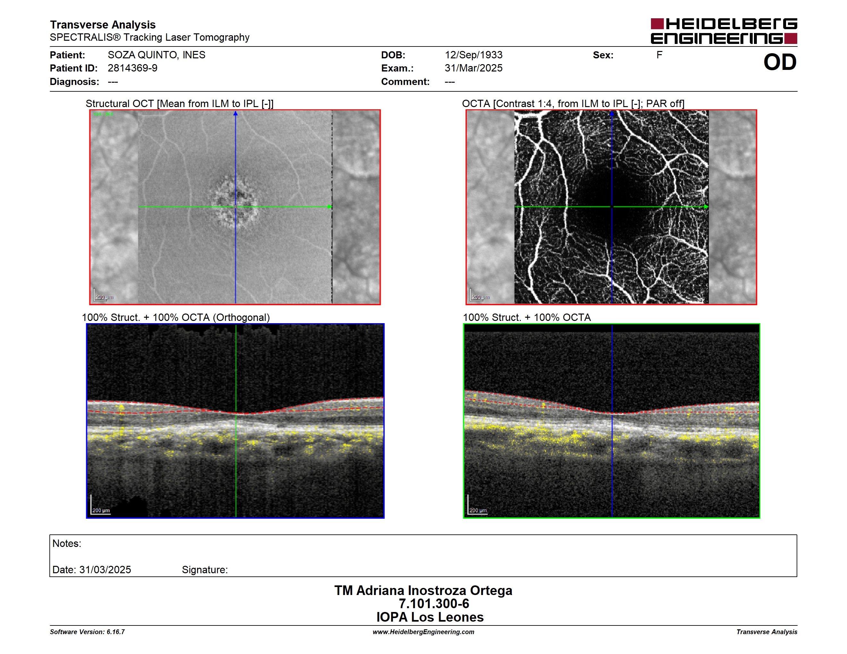The image size is (847, 654).
Task: Click the exam date '31/Mar/2025'
Action: point(474,68)
